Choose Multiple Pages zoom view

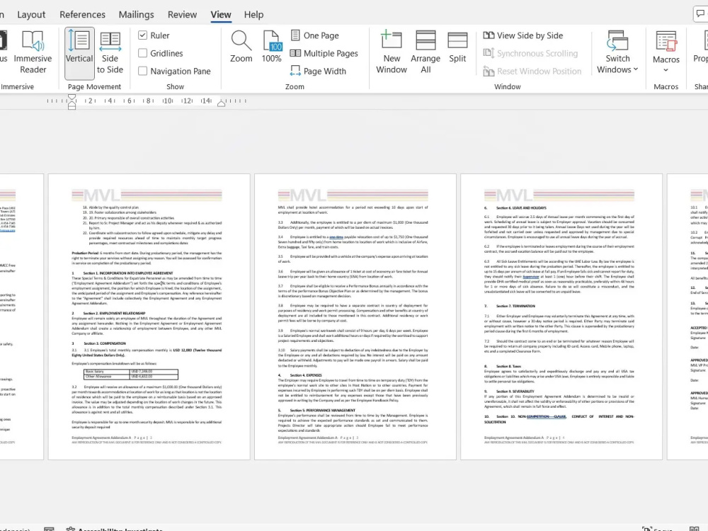point(324,53)
